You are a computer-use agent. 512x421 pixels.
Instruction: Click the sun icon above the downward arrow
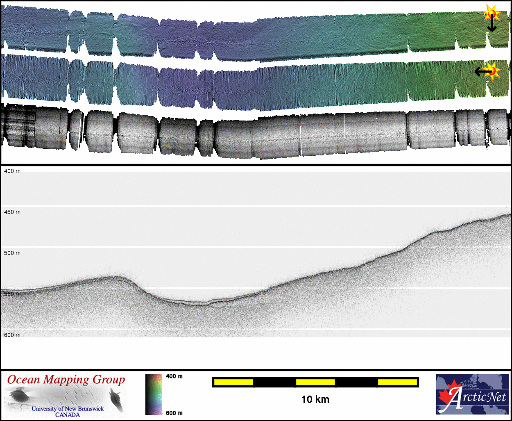(x=491, y=13)
